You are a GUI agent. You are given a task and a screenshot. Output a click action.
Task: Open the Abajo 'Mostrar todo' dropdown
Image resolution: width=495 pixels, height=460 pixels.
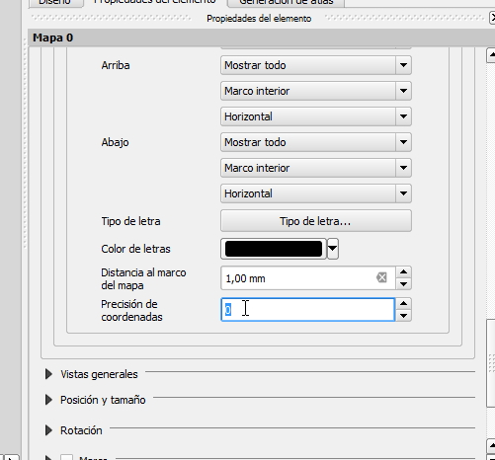[316, 142]
